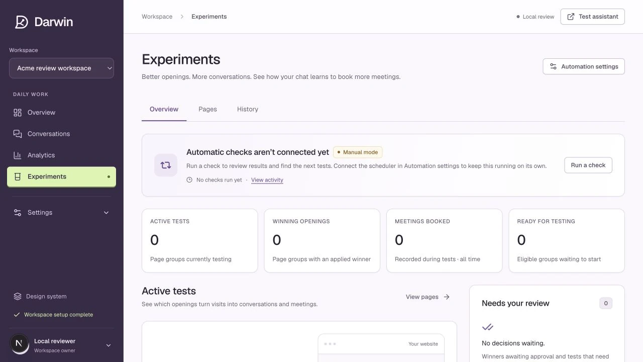Click the sliders icon in Automation settings
Image resolution: width=643 pixels, height=362 pixels.
pyautogui.click(x=553, y=66)
